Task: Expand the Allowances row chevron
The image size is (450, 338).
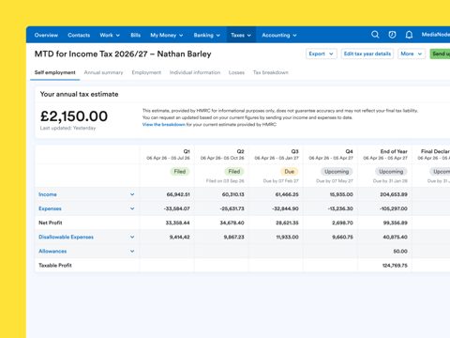Action: pos(132,252)
